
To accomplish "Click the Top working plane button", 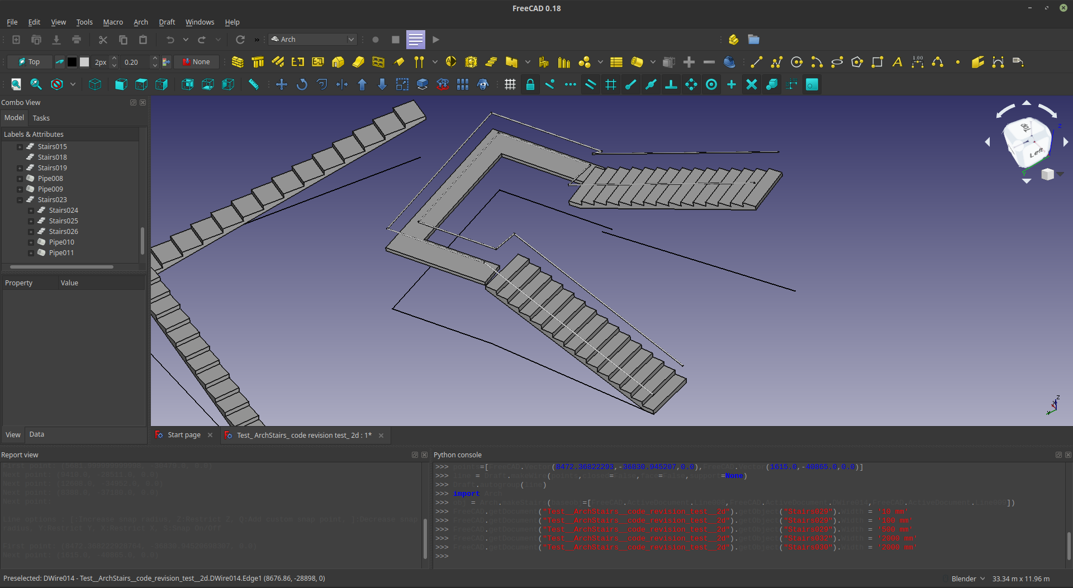I will pos(30,62).
